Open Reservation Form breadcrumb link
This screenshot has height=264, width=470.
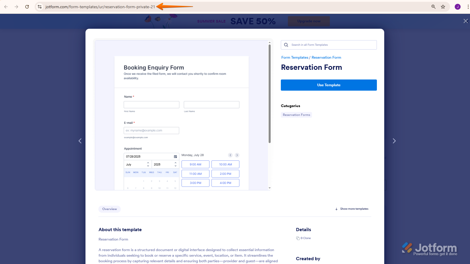(326, 57)
